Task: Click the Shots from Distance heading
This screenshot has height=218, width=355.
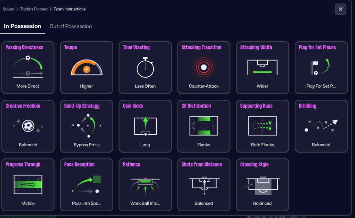Action: (x=202, y=164)
